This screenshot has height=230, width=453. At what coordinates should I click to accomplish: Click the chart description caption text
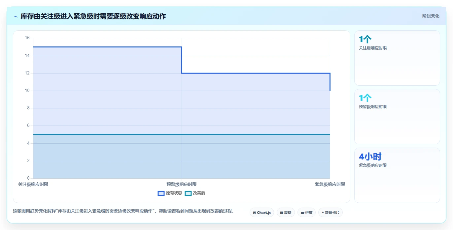point(123,211)
